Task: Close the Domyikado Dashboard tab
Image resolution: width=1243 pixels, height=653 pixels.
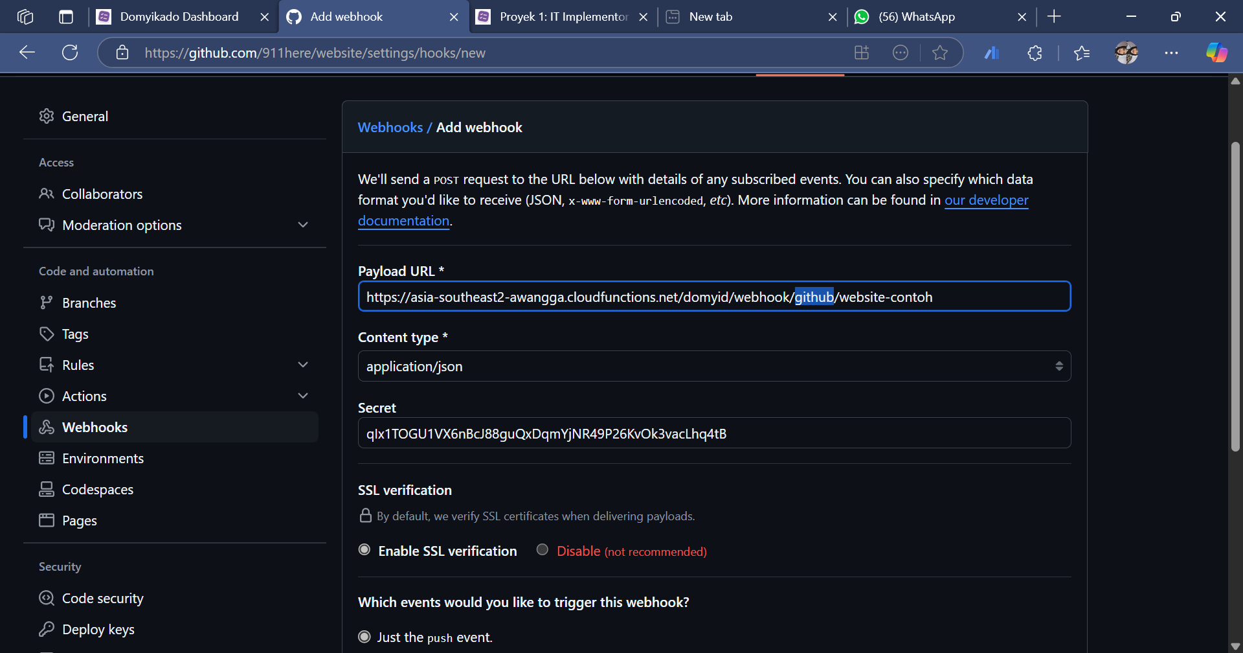Action: click(264, 17)
